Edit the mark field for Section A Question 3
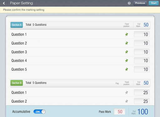Viewport: 160px width, 117px height. pos(142,52)
